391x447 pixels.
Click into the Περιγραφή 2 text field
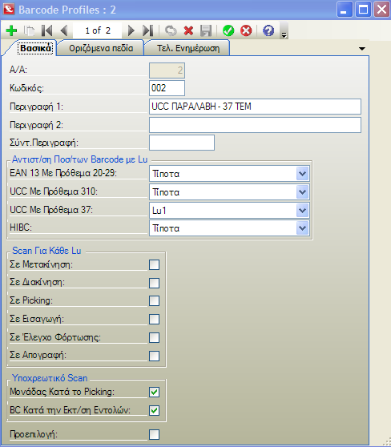255,125
